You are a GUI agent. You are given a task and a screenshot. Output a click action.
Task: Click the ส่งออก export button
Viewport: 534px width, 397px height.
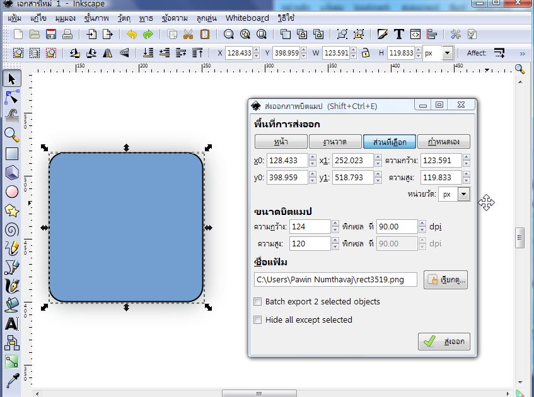(444, 342)
